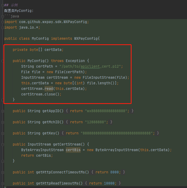Image resolution: width=187 pixels, height=188 pixels.
Task: Click the "getAppID" method name
Action: pyautogui.click(x=51, y=111)
